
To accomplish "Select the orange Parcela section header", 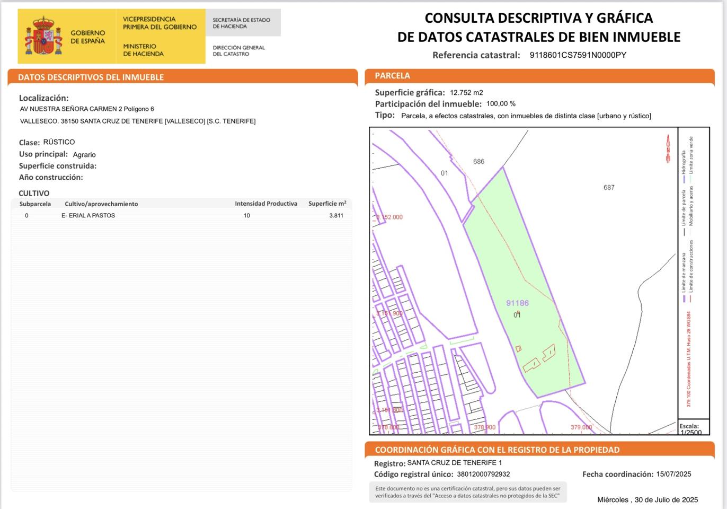I will coord(392,76).
